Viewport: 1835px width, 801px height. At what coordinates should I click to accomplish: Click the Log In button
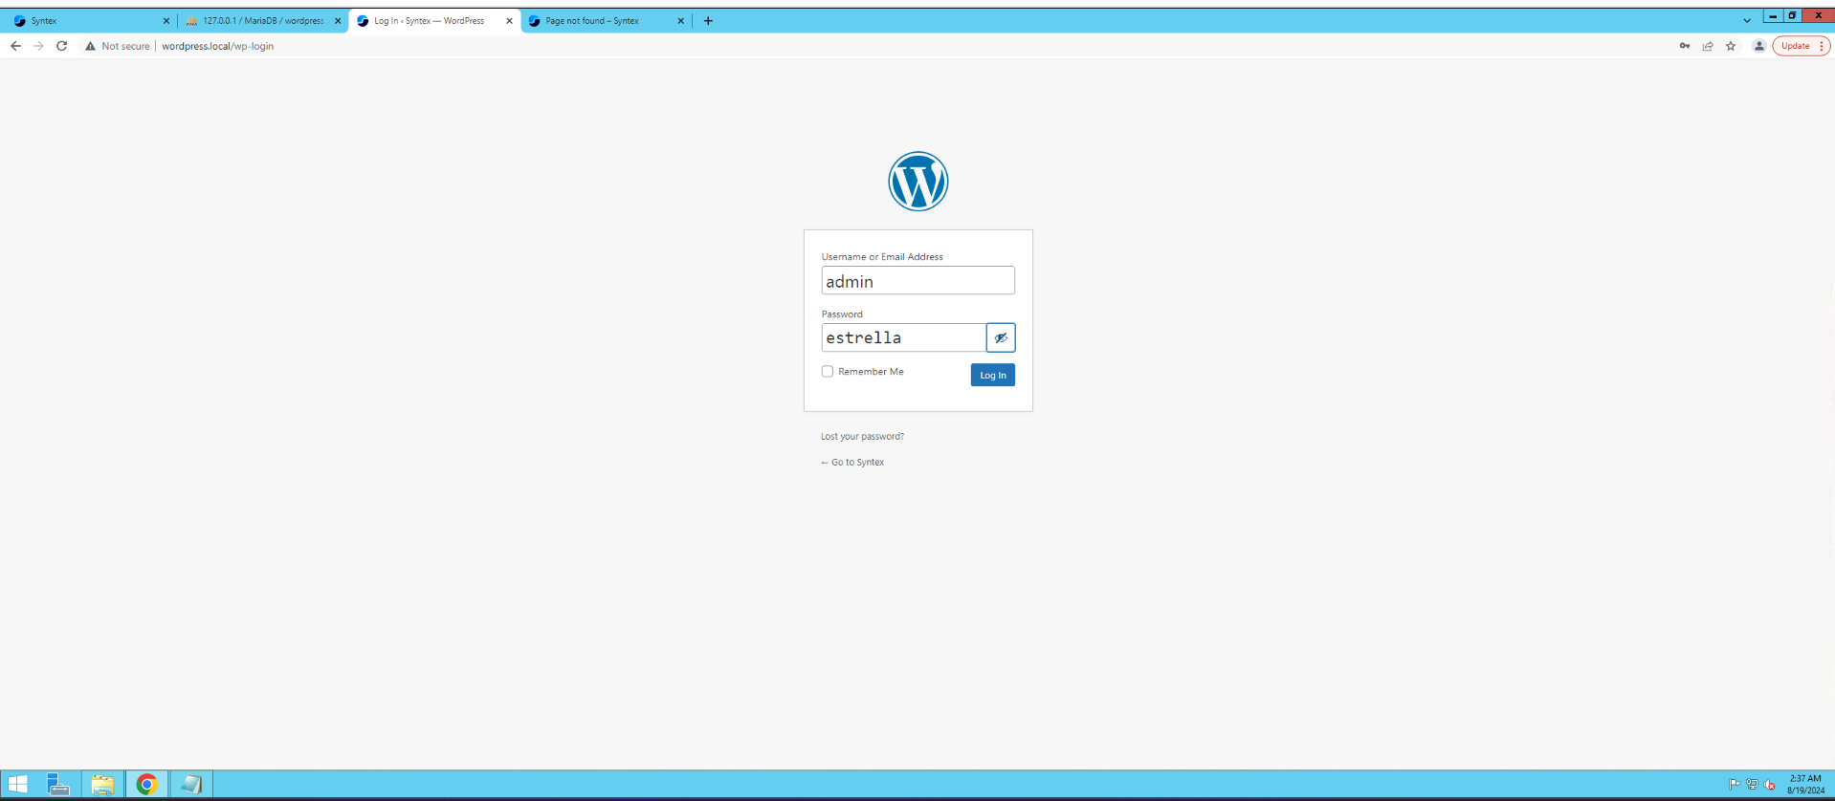992,375
